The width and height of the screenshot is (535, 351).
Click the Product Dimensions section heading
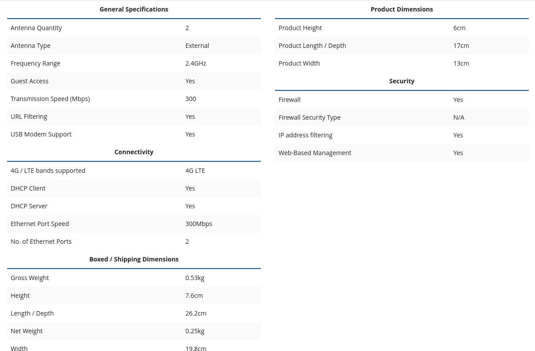(x=401, y=9)
